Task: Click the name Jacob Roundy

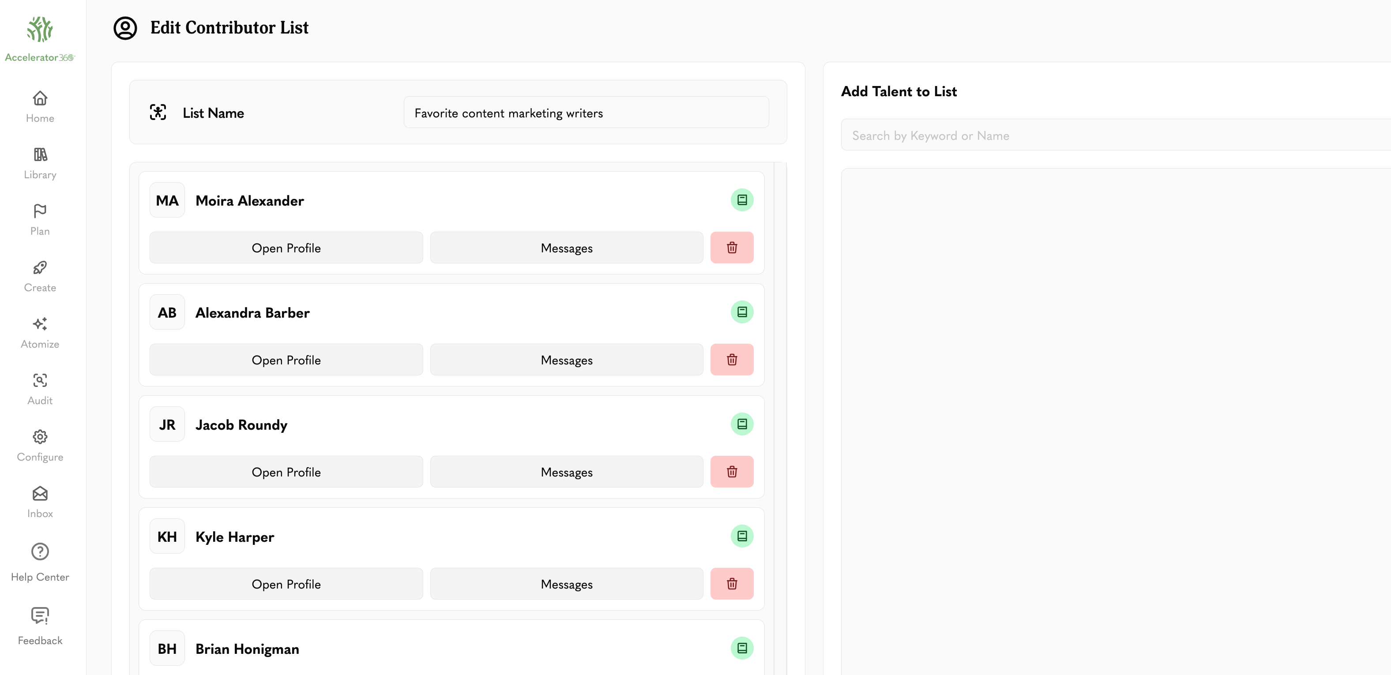Action: pos(241,425)
